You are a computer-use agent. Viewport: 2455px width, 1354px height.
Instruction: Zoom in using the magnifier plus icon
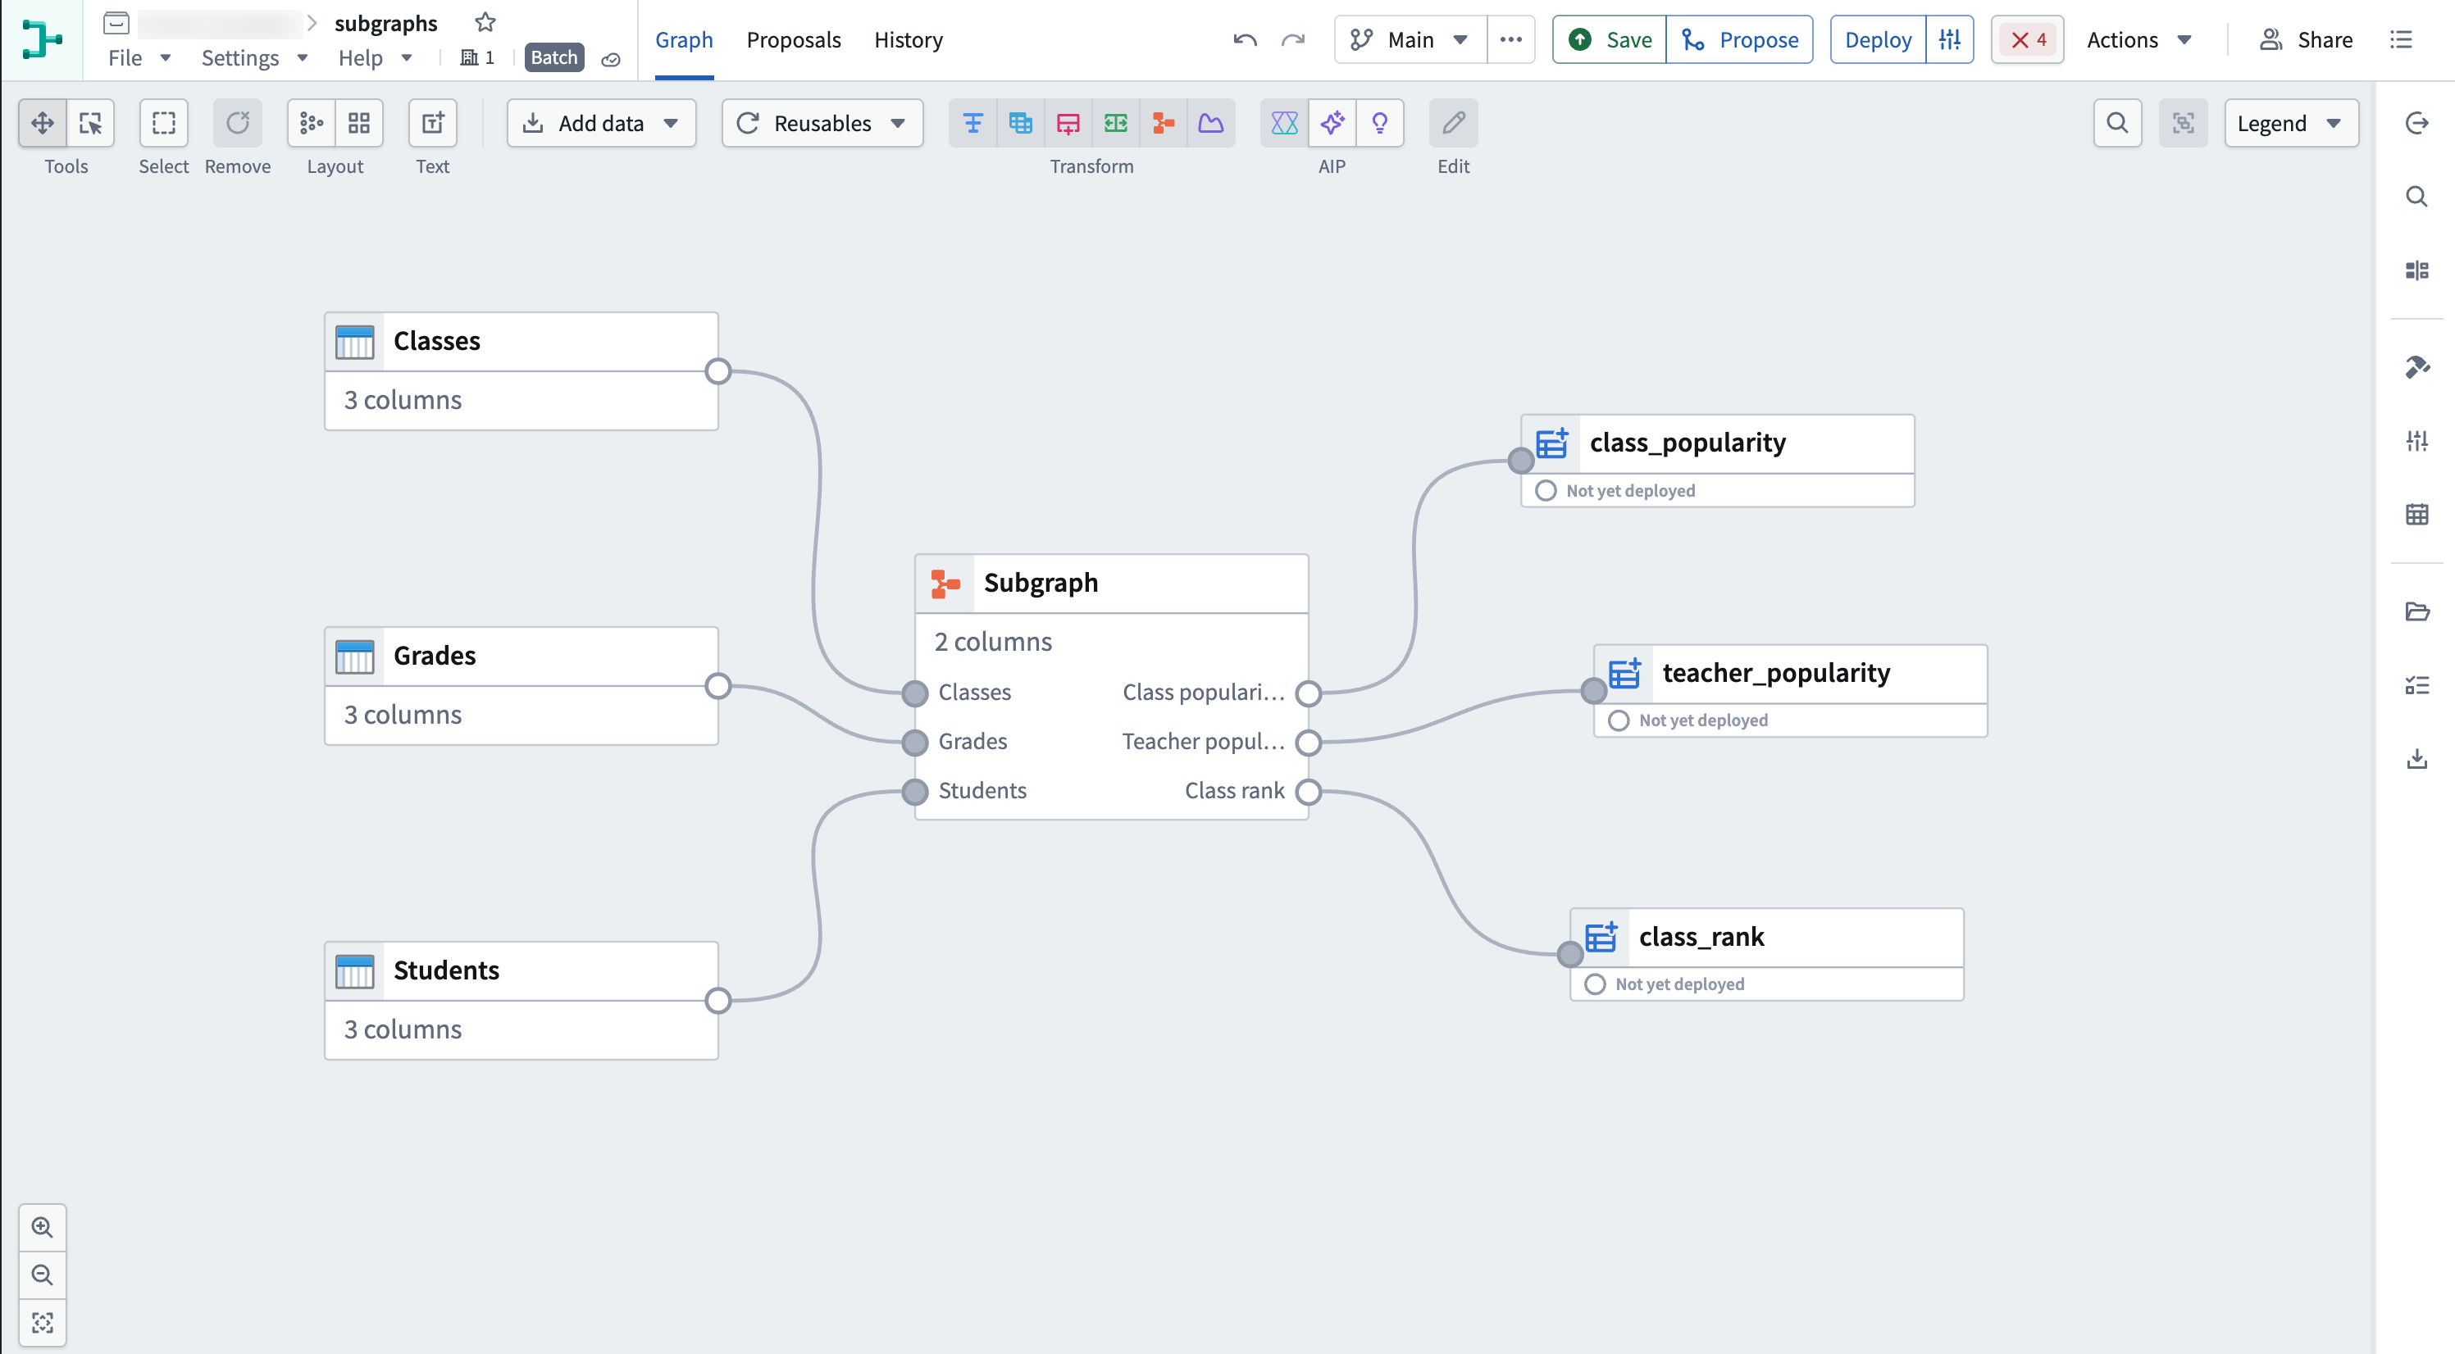(x=42, y=1227)
